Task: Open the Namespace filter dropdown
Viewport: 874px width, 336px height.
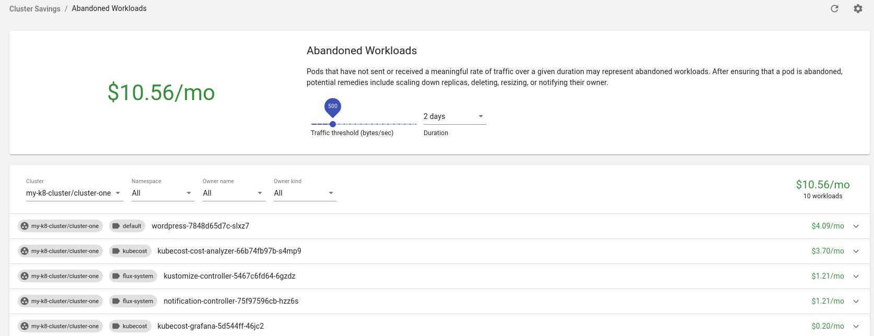Action: pyautogui.click(x=162, y=193)
